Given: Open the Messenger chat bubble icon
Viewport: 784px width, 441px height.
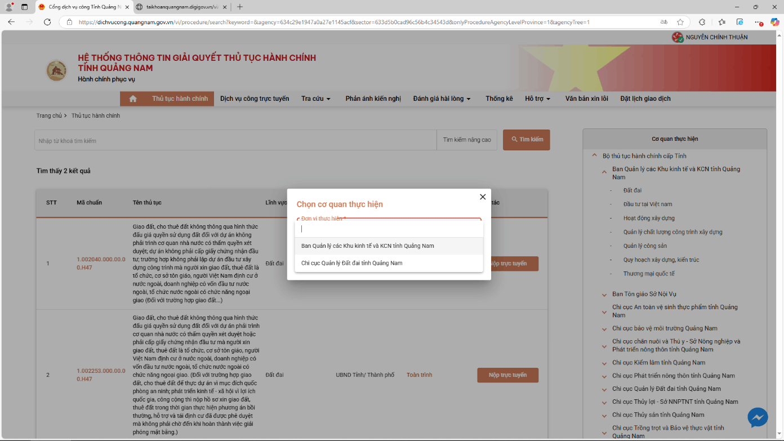Looking at the screenshot, I should (x=758, y=417).
